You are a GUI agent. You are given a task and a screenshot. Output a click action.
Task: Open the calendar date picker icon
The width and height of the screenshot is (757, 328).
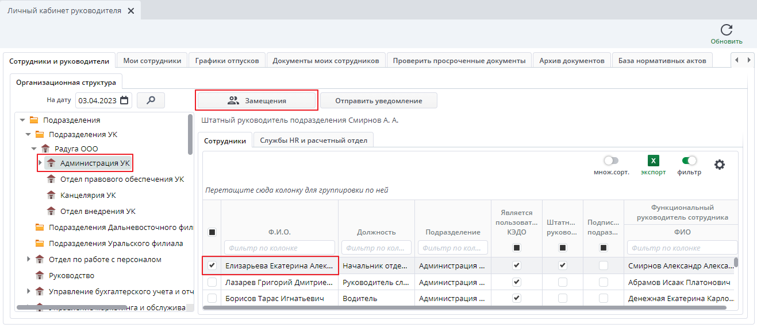pyautogui.click(x=124, y=100)
